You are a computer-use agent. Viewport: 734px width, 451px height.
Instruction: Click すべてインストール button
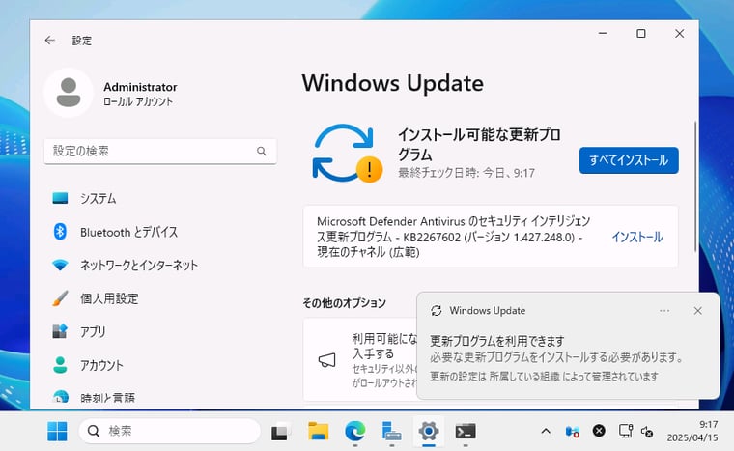[x=629, y=160]
